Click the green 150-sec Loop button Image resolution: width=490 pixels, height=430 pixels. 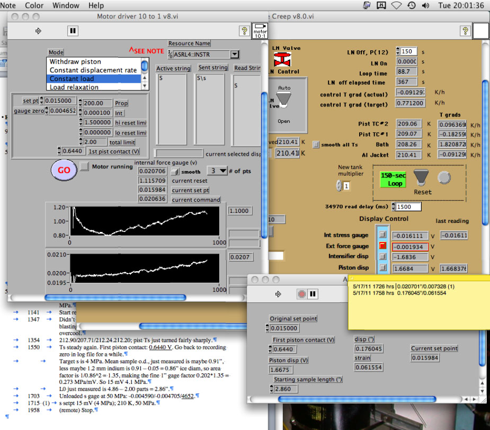tap(393, 179)
